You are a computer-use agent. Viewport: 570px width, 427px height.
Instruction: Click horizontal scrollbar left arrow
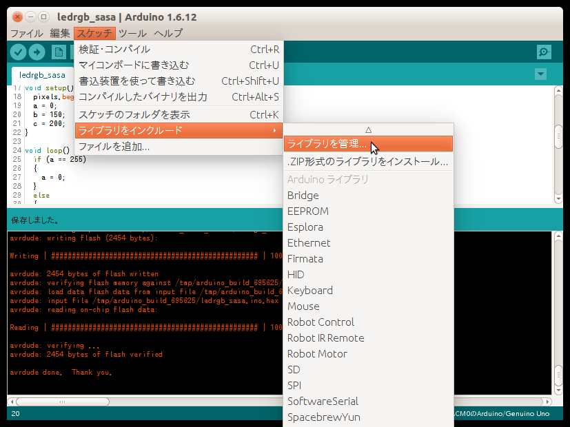pyautogui.click(x=12, y=402)
